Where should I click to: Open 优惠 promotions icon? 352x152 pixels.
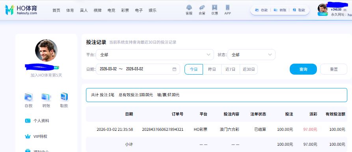[214, 10]
